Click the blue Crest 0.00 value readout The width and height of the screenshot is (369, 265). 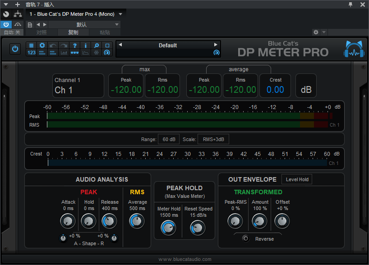coord(275,90)
